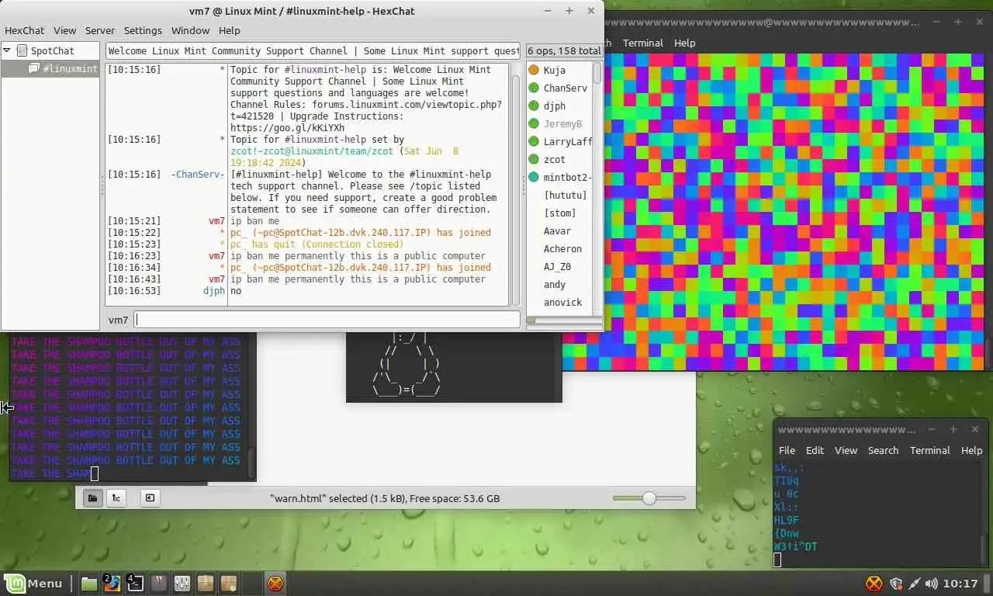Screen dimensions: 993x596
Task: Select user [stom] in user list
Action: point(559,213)
